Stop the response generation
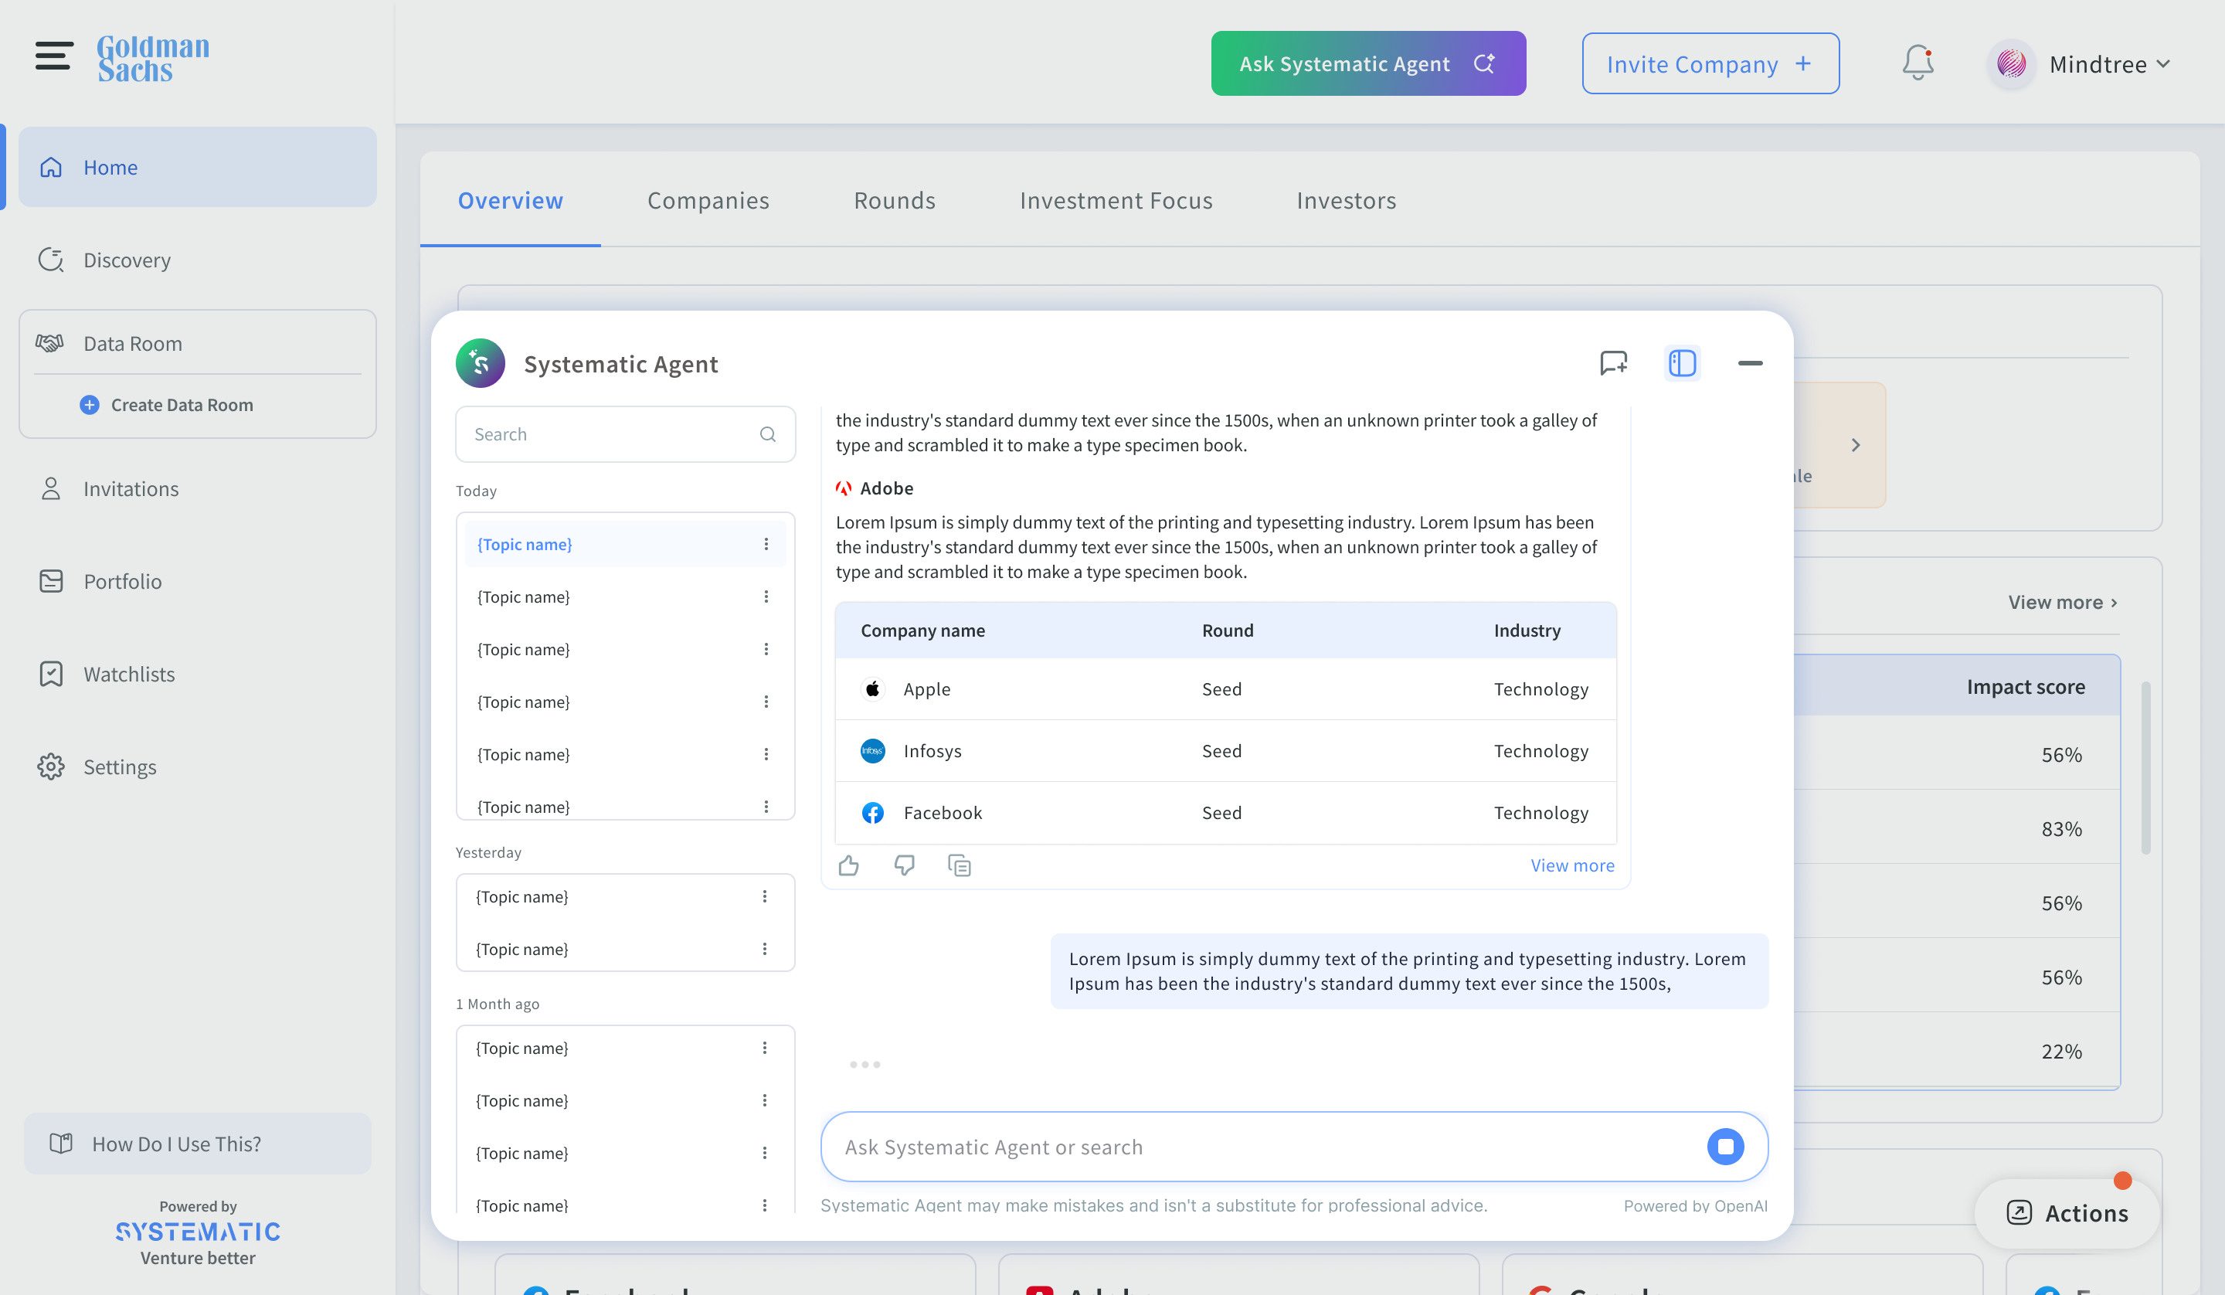 pyautogui.click(x=1725, y=1147)
